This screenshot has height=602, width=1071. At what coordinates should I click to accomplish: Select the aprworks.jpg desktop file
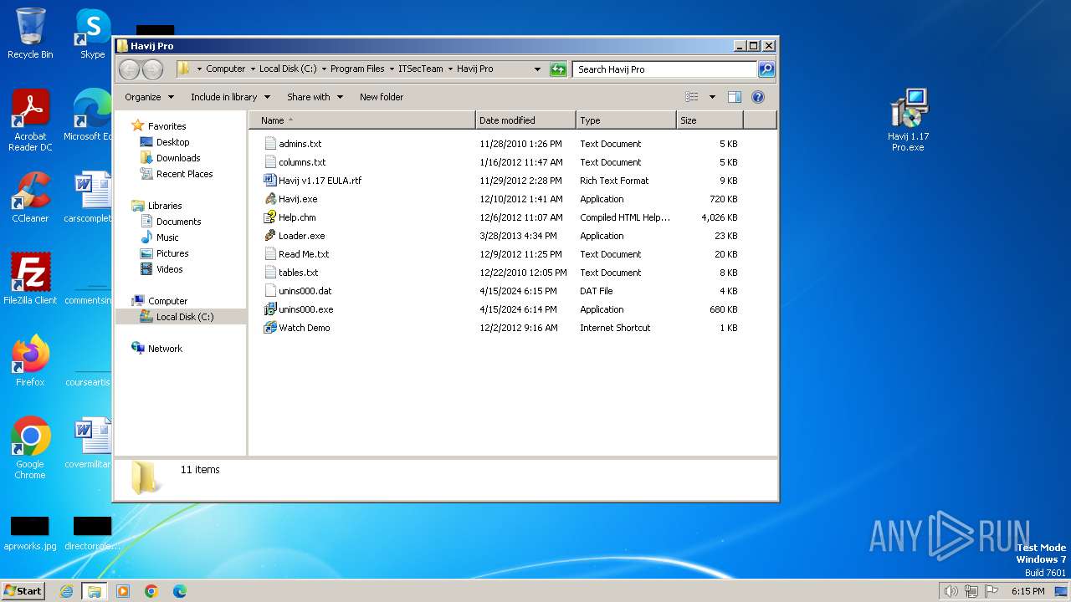pyautogui.click(x=30, y=534)
